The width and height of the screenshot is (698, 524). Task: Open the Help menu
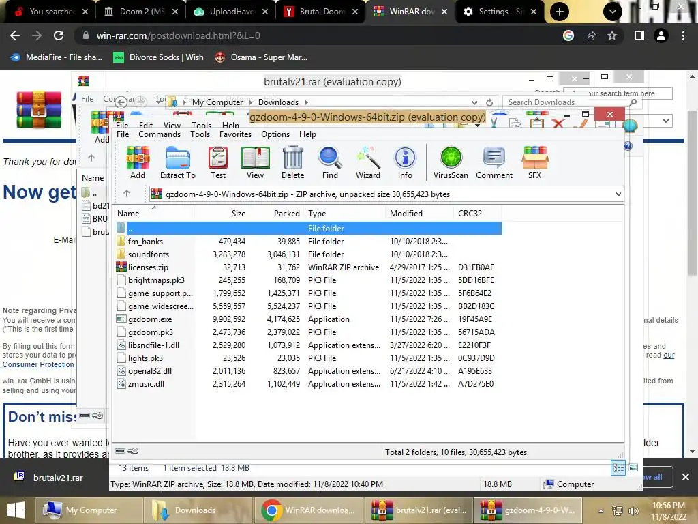pos(307,134)
